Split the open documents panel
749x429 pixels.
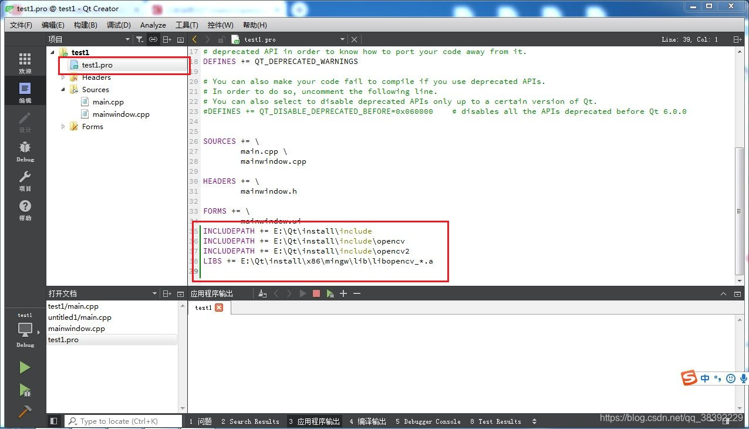click(167, 293)
